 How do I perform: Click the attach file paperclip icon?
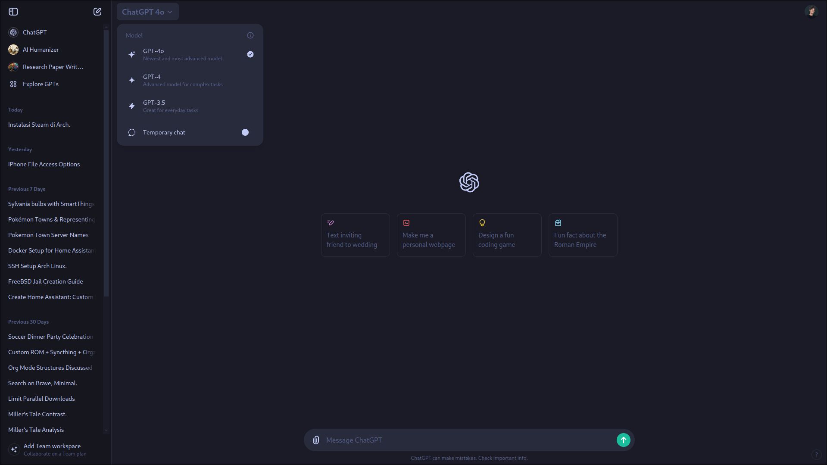tap(316, 440)
